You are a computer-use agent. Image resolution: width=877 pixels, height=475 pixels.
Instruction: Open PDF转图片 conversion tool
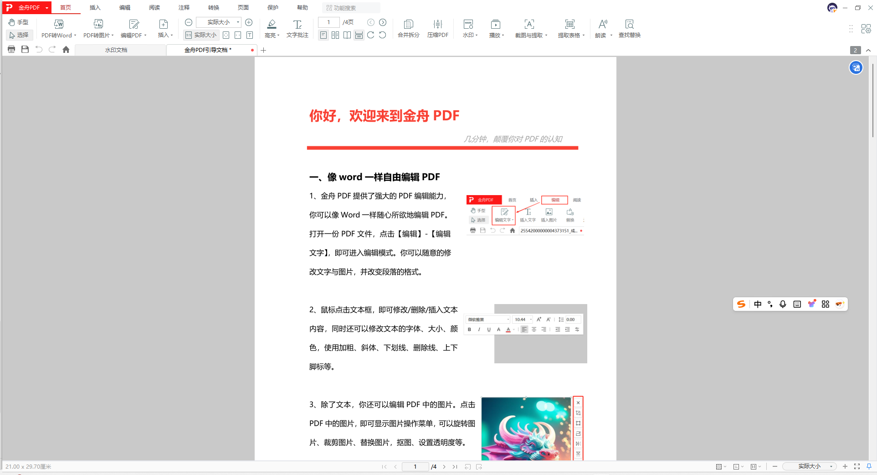pos(98,29)
